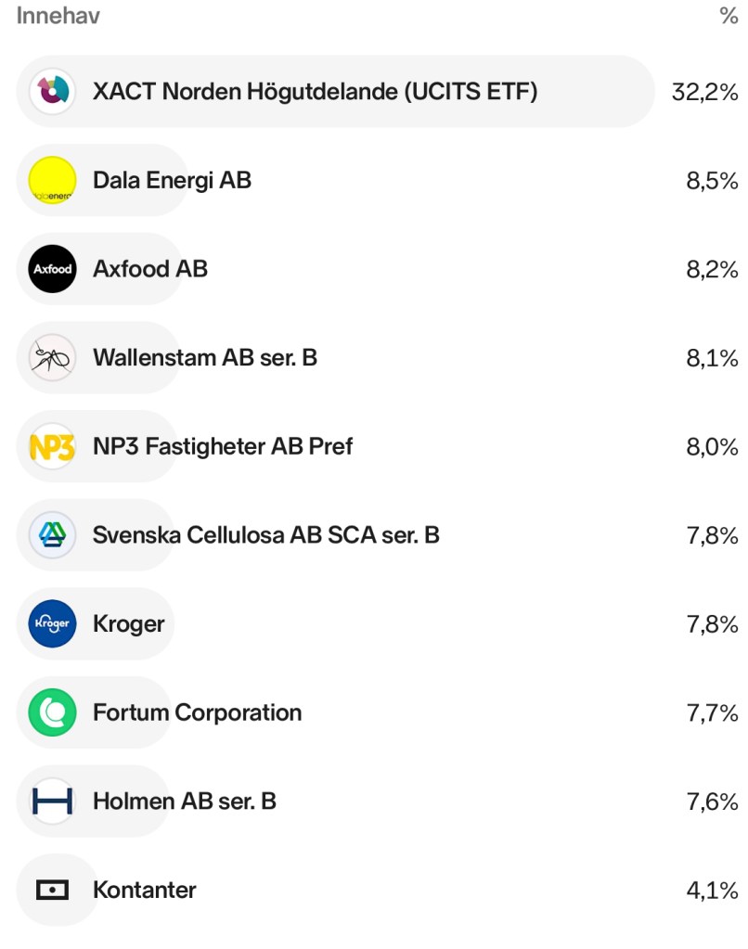The width and height of the screenshot is (748, 949).
Task: Open NP3 Fastigheter AB Pref holding
Action: [x=223, y=446]
